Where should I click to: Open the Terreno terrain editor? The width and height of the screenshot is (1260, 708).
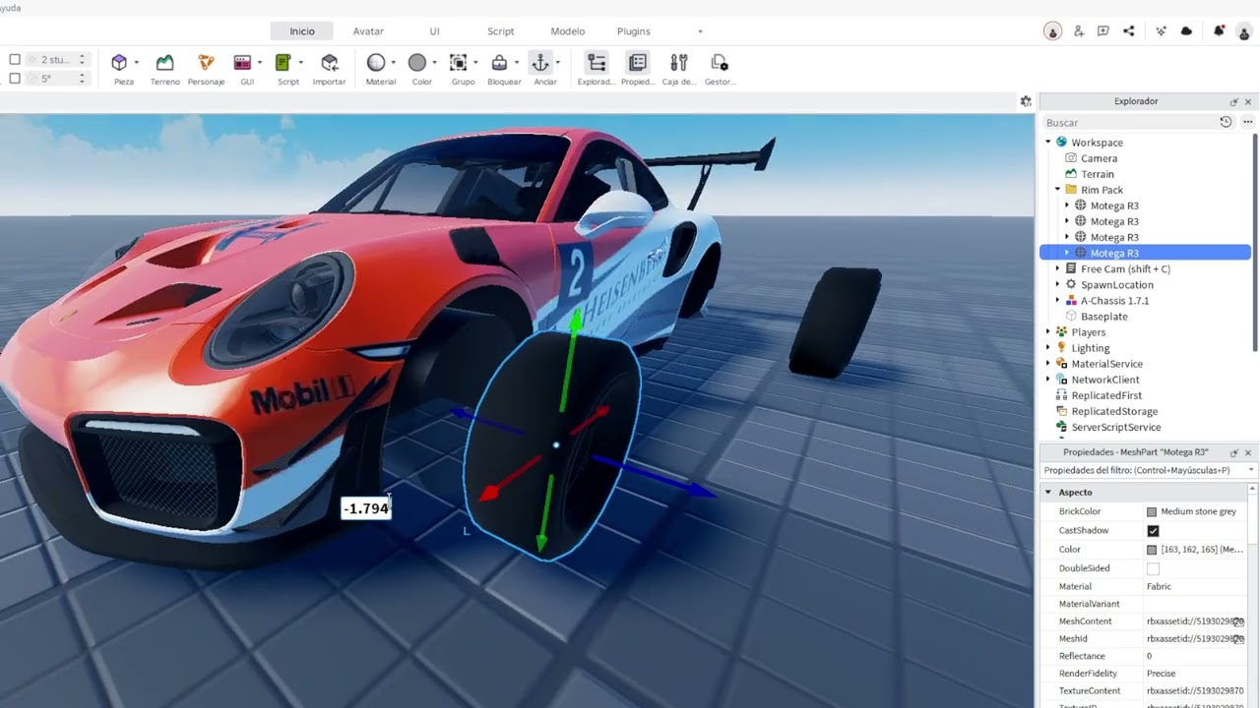164,63
